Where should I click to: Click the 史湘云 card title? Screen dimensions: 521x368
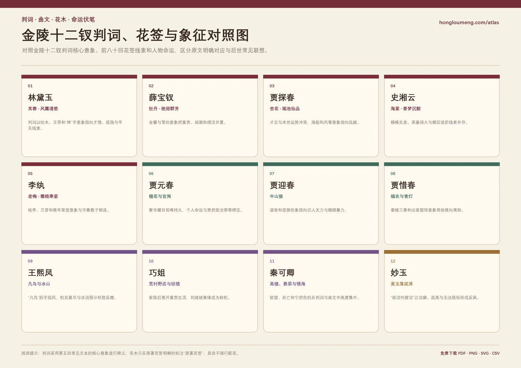403,97
